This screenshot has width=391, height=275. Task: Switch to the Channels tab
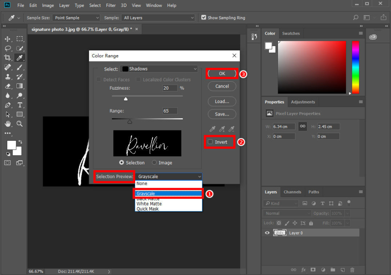pos(292,192)
